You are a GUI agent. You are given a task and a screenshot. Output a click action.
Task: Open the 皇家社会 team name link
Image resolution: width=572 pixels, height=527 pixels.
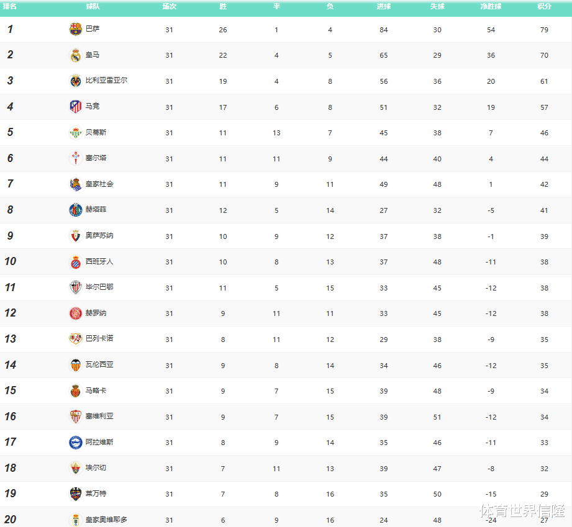(99, 184)
